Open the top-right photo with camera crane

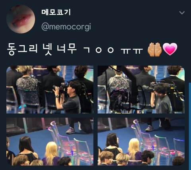pyautogui.click(x=141, y=89)
